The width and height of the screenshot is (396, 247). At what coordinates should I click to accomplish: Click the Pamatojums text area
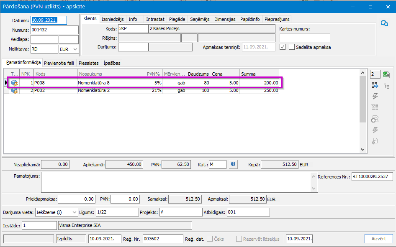click(x=176, y=182)
